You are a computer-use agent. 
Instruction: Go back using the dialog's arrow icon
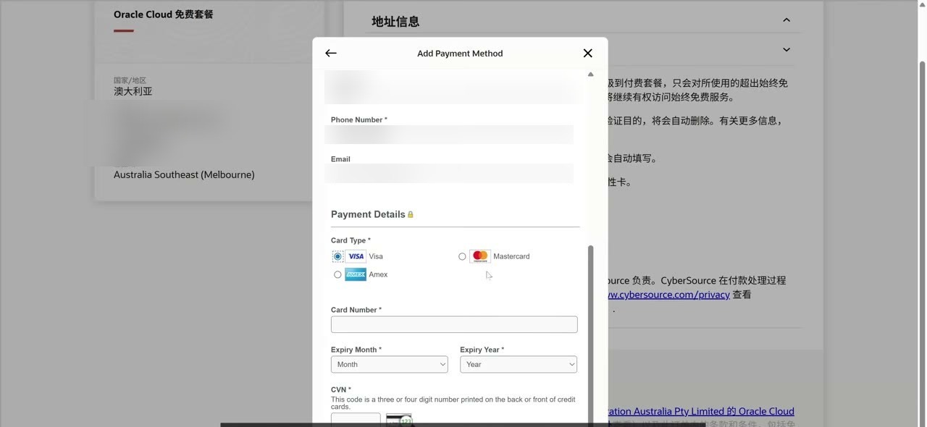coord(331,53)
